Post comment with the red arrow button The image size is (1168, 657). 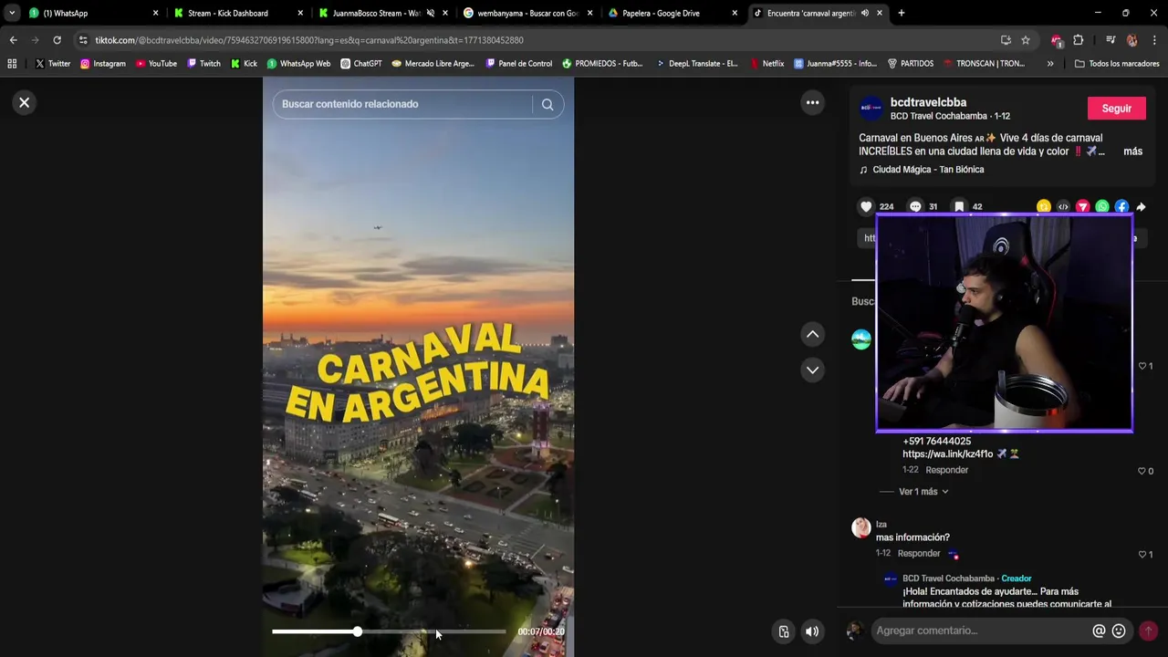[1148, 631]
